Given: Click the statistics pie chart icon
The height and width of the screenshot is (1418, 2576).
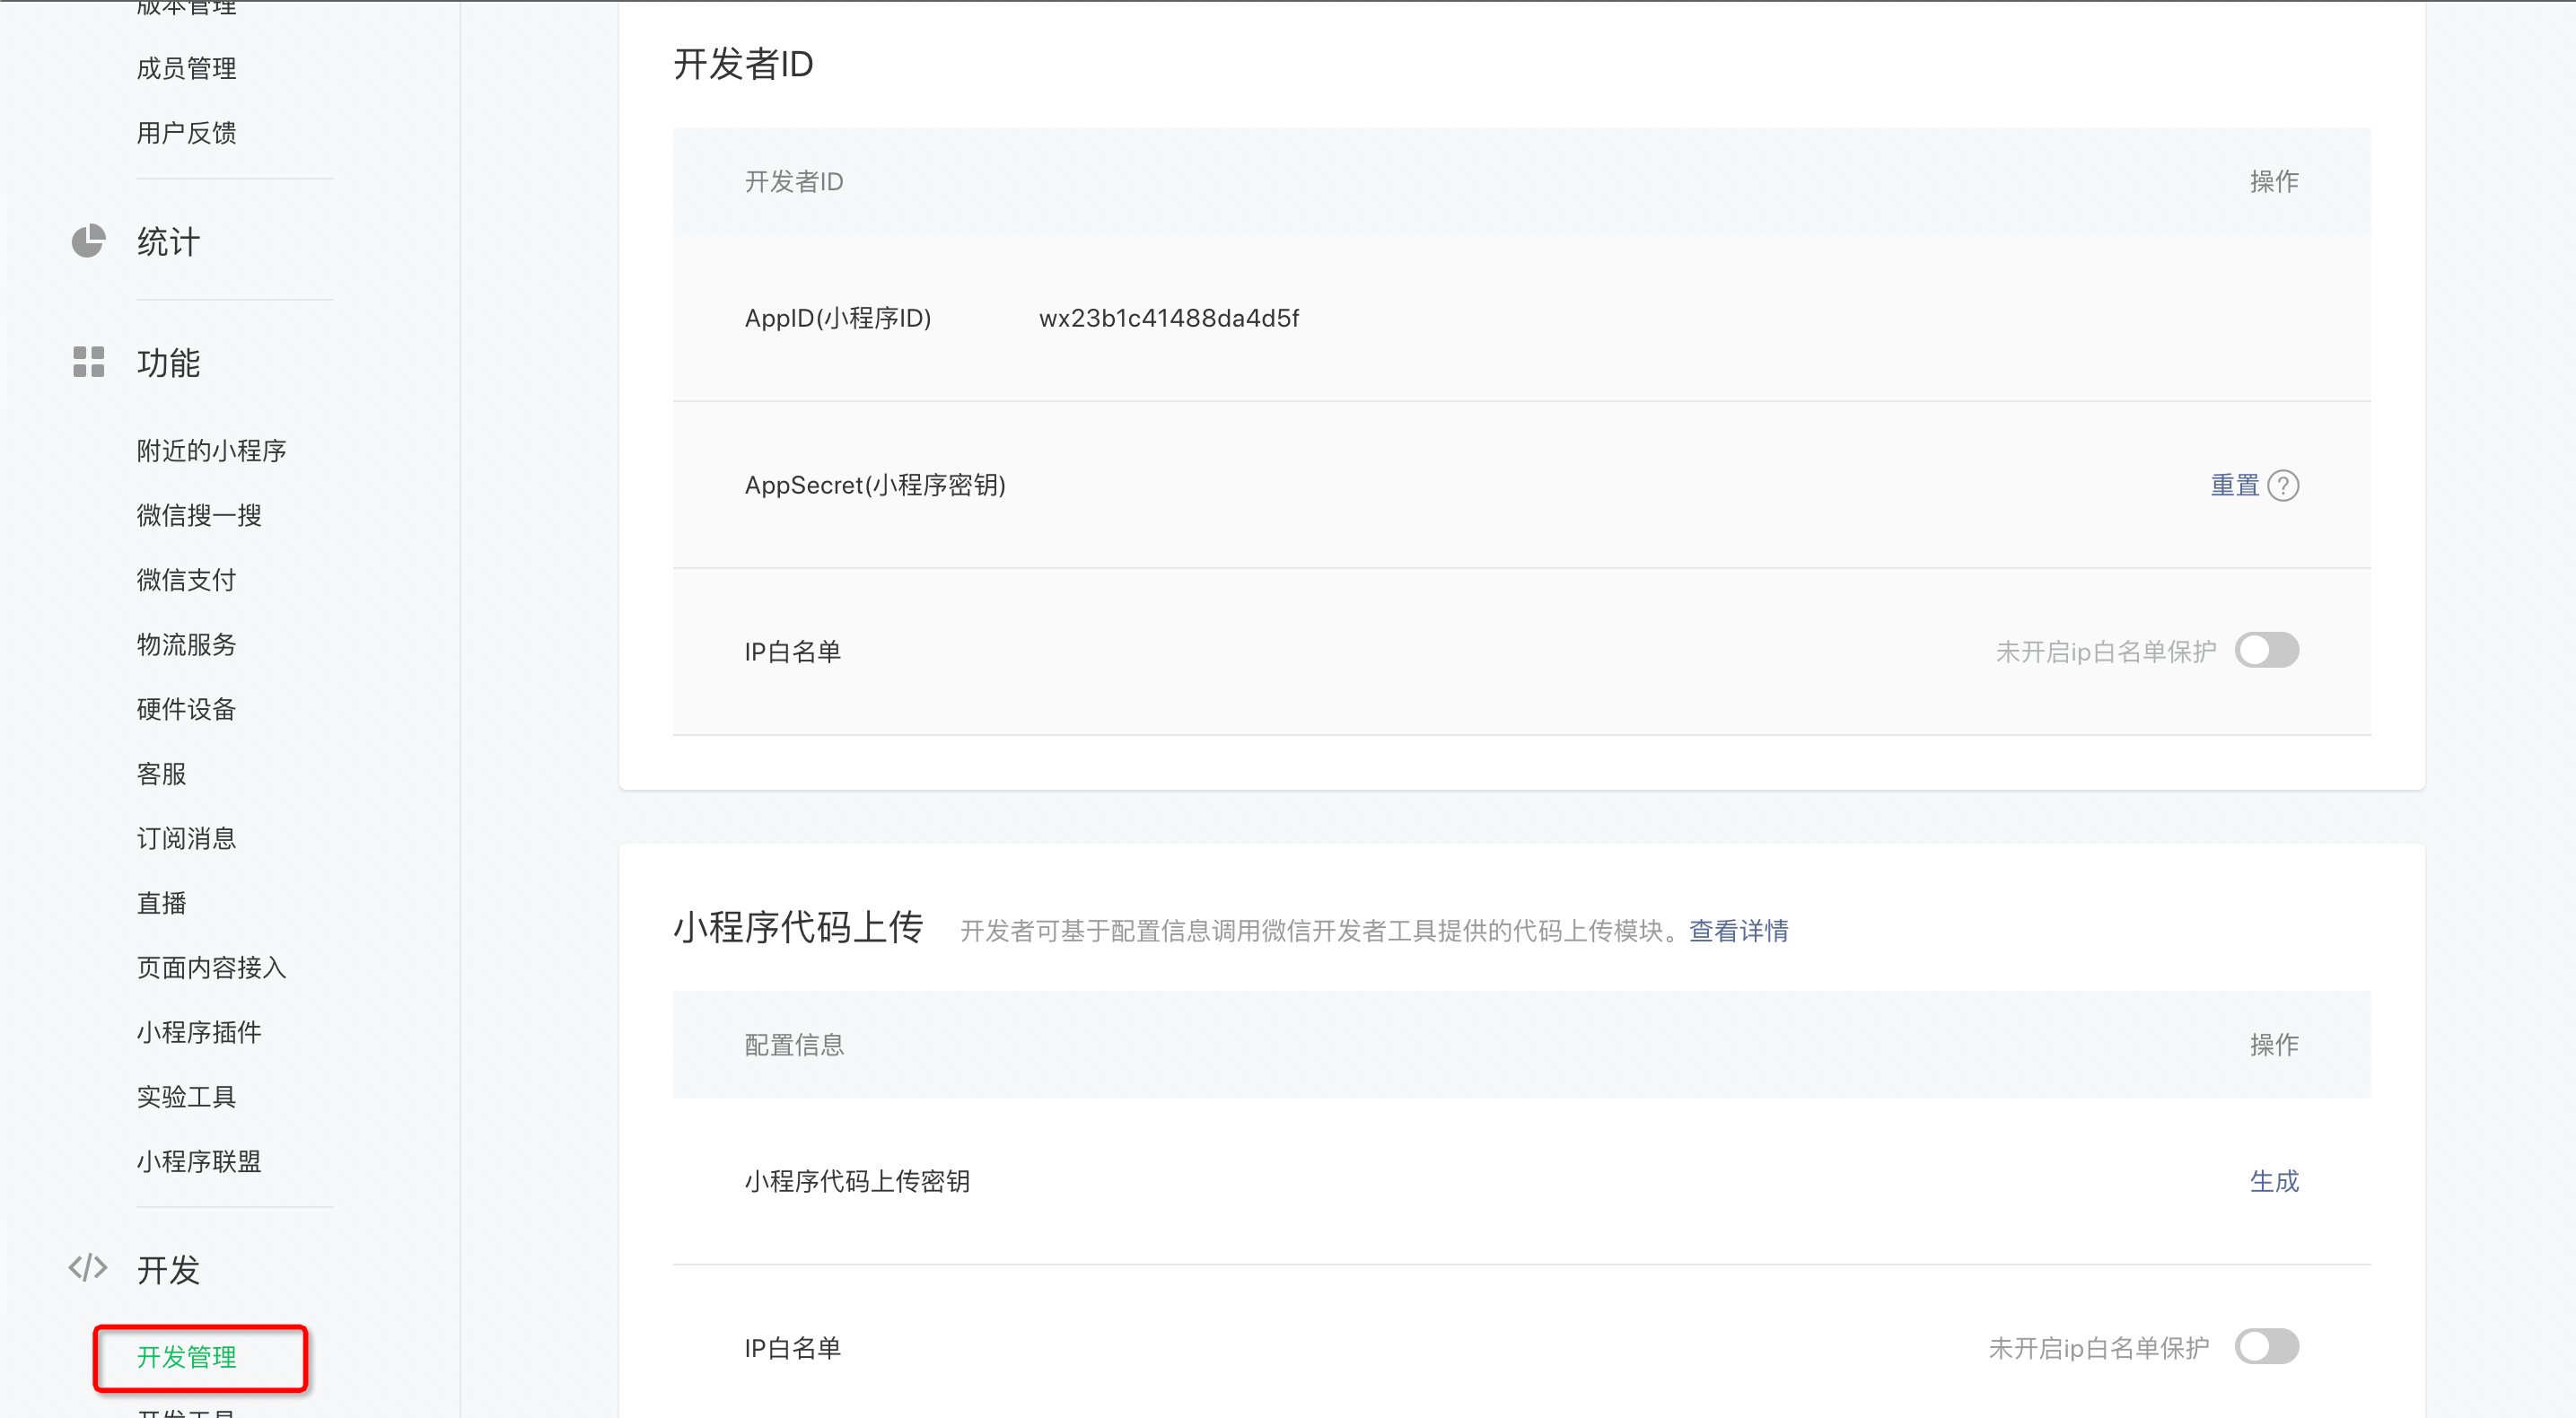Looking at the screenshot, I should [x=88, y=241].
